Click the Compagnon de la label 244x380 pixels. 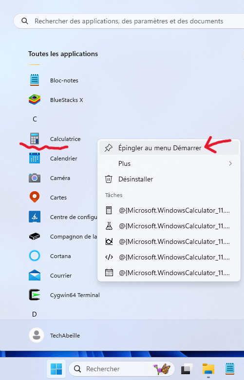[x=74, y=237]
